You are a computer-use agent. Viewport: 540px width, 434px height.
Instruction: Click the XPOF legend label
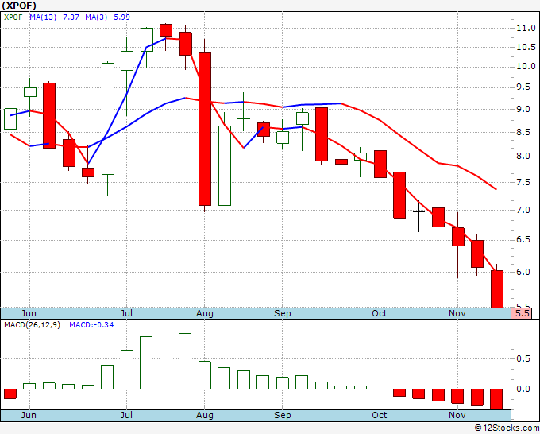(13, 17)
